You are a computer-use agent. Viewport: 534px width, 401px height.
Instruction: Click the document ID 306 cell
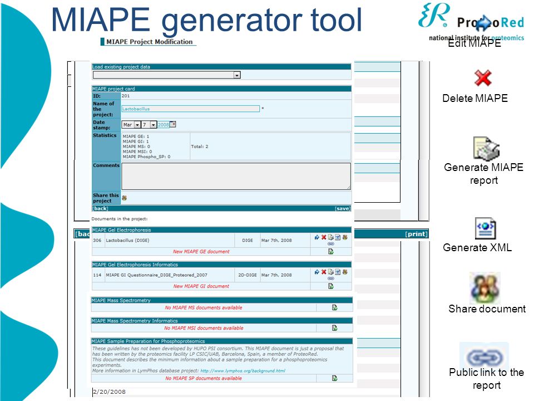pyautogui.click(x=97, y=241)
